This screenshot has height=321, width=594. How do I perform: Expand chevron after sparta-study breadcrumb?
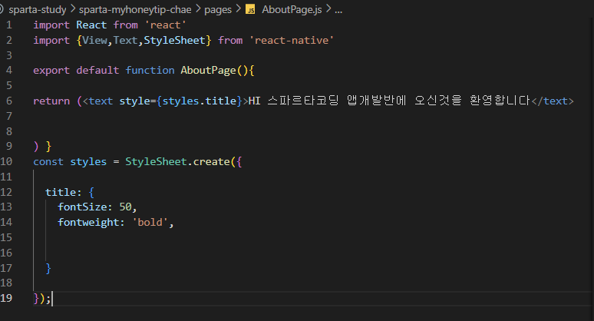pyautogui.click(x=73, y=9)
